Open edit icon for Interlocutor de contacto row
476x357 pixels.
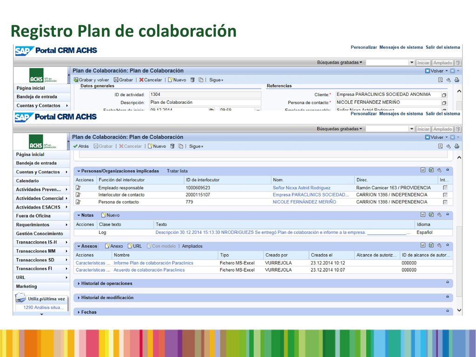(78, 195)
